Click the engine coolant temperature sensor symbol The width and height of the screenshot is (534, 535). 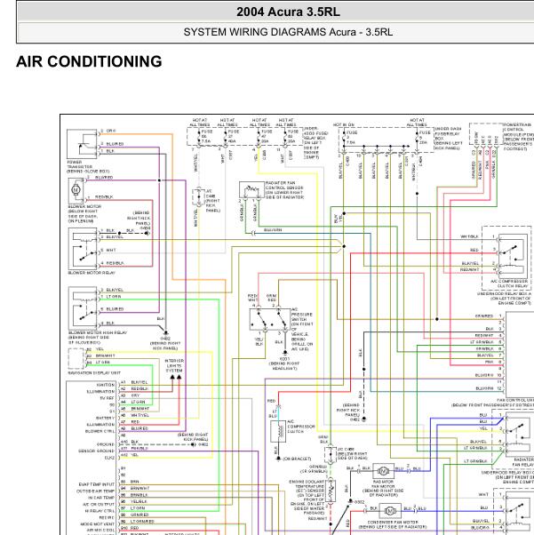(330, 491)
